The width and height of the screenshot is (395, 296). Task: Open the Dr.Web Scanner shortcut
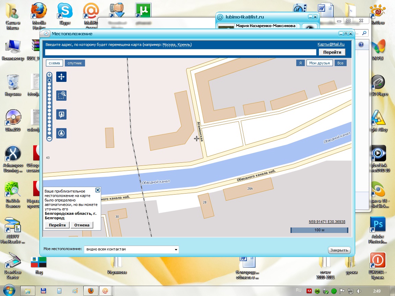tap(13, 194)
